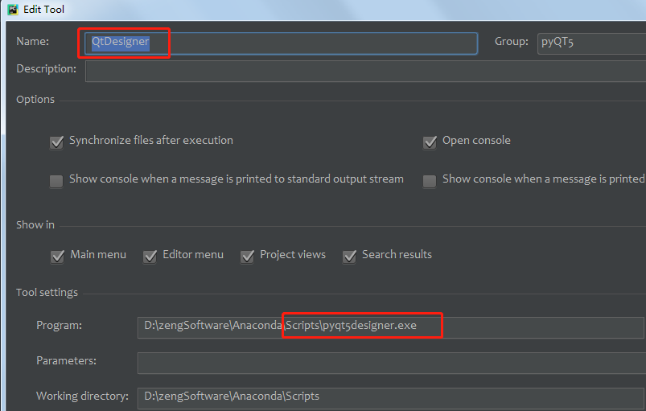Click the Tool settings section label
The width and height of the screenshot is (646, 411).
pos(47,293)
